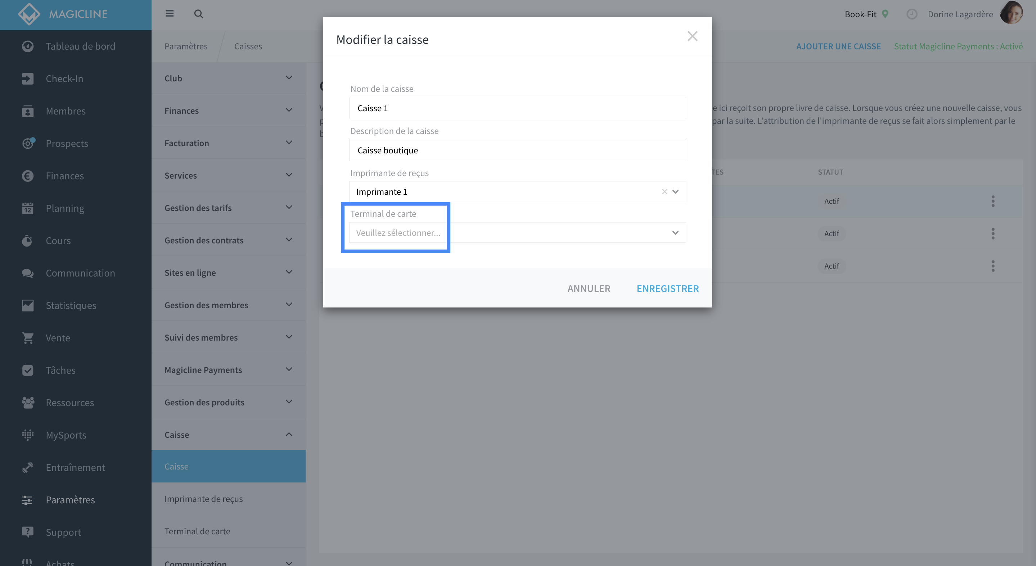This screenshot has width=1036, height=566.
Task: Click the hamburger menu icon
Action: [x=169, y=14]
